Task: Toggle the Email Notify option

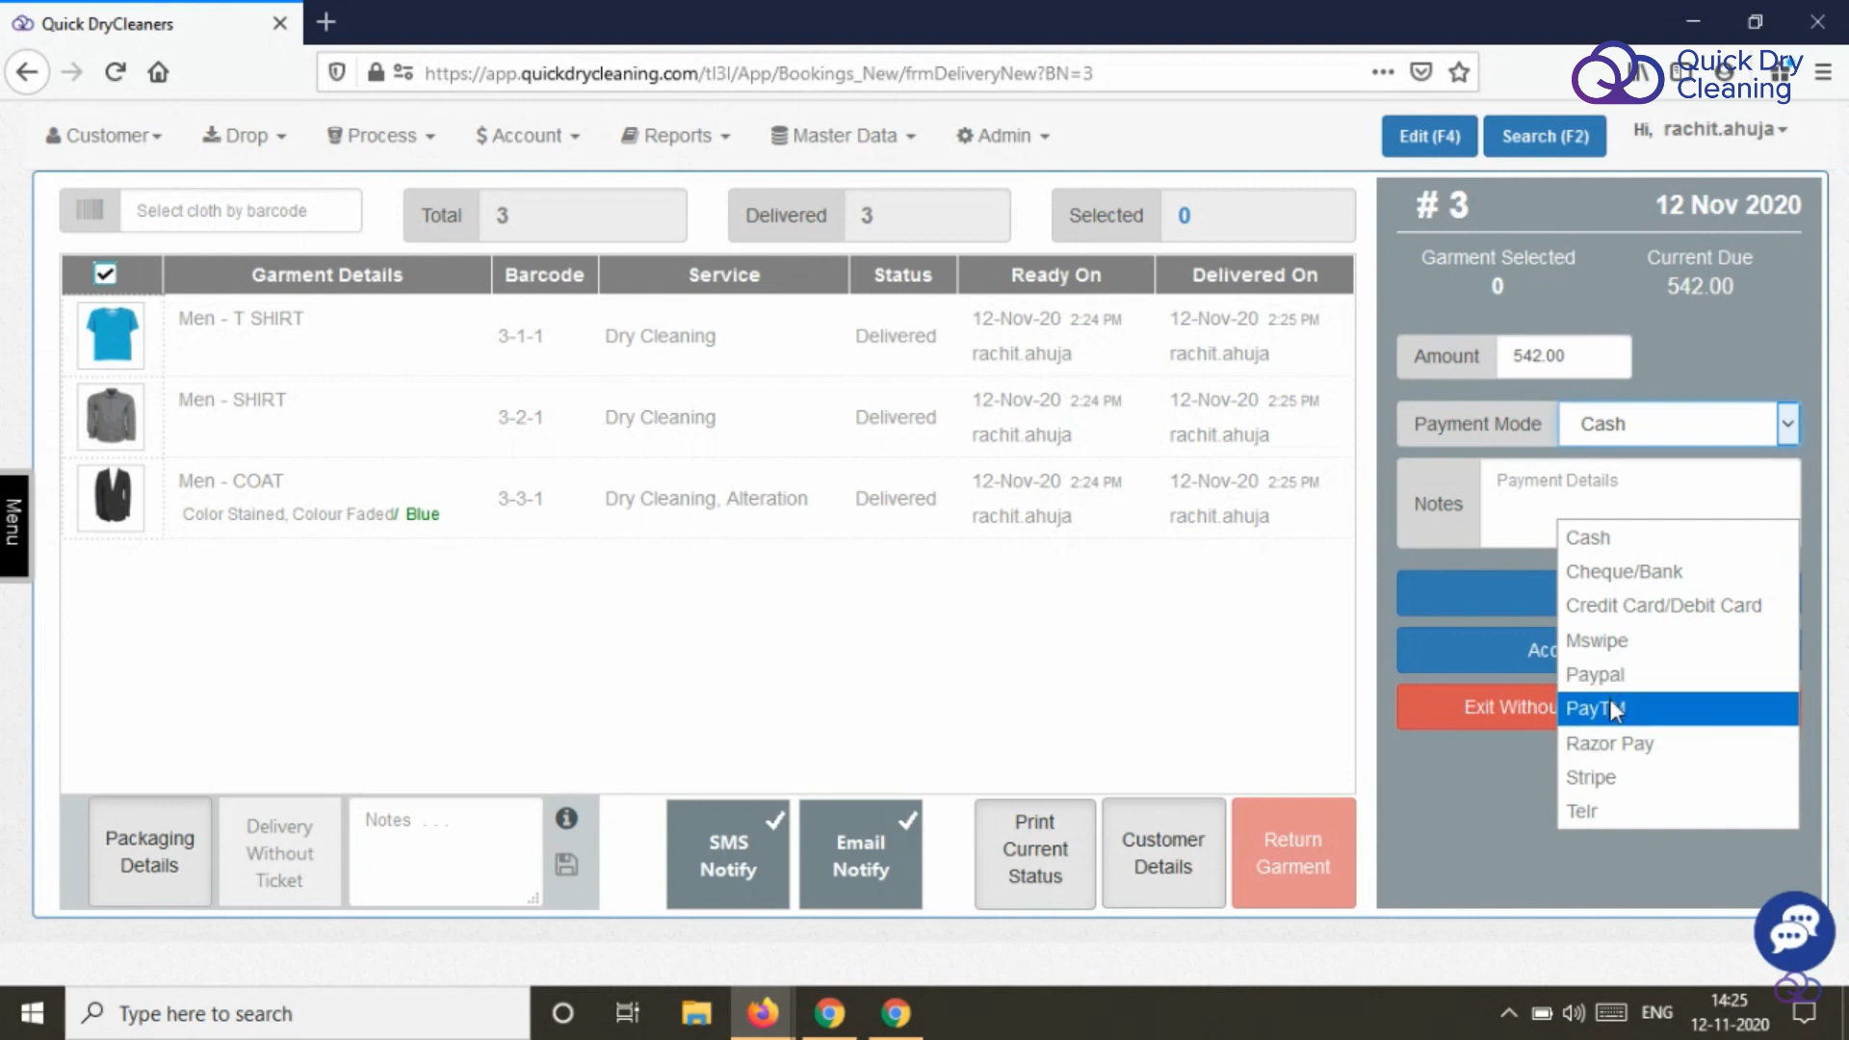Action: [860, 854]
